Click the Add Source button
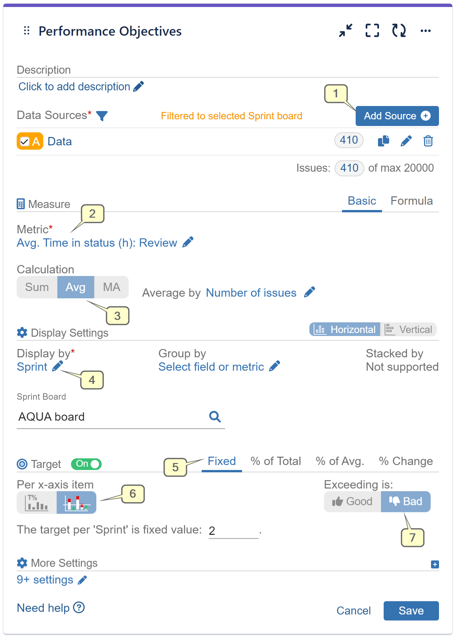456x638 pixels. (397, 116)
